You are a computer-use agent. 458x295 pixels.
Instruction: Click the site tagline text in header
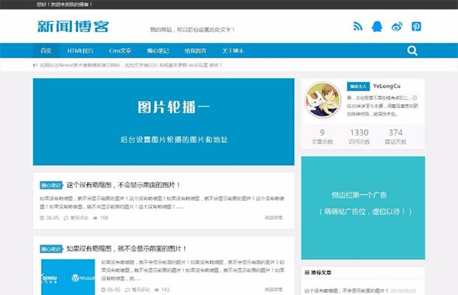click(193, 30)
